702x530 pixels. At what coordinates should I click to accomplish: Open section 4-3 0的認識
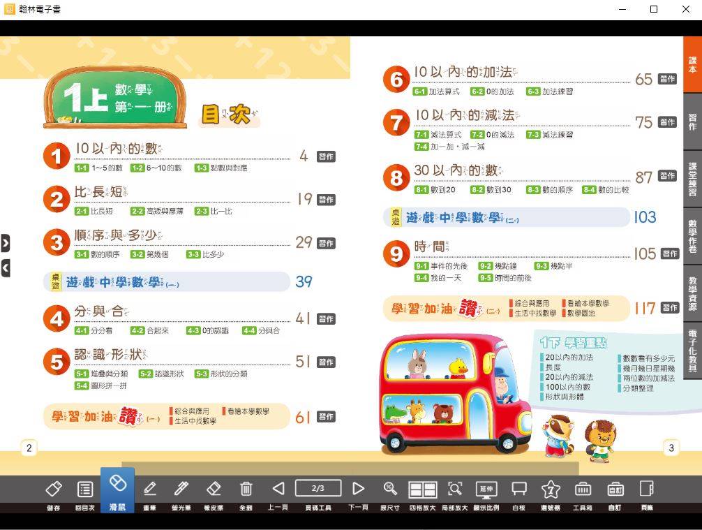point(208,330)
